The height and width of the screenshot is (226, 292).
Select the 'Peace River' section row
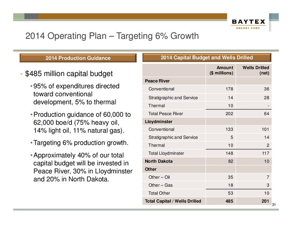coord(207,81)
